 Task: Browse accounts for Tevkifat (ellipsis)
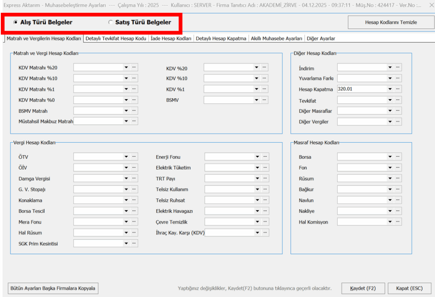[x=398, y=100]
